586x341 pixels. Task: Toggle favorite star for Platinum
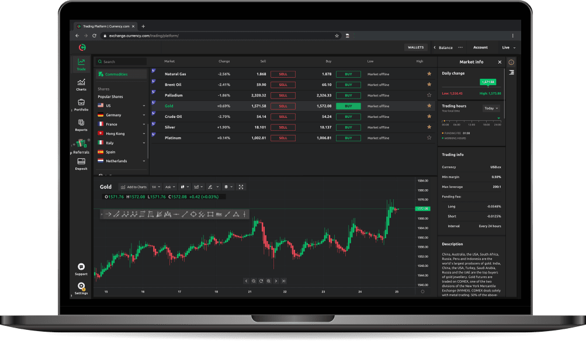[429, 138]
